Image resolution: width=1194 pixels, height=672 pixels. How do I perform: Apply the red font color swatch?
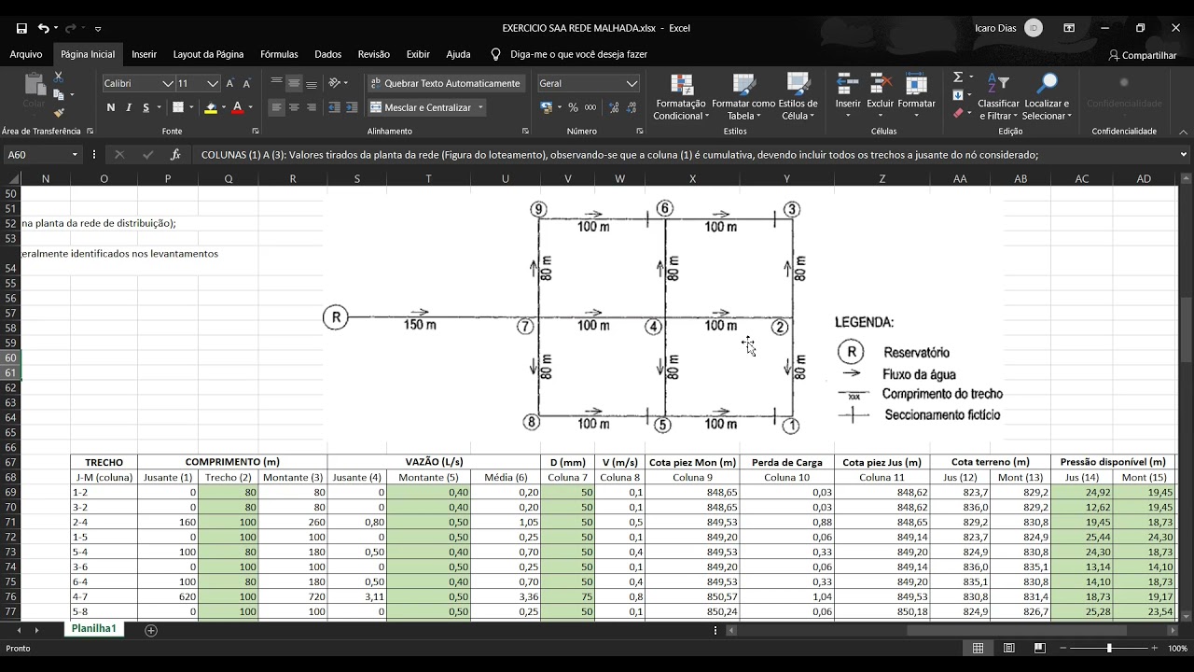[x=238, y=107]
